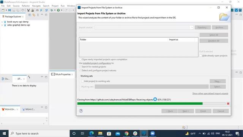Show hidden tabs list beside AP tab
Screen dimensions: 243x137
[29, 77]
